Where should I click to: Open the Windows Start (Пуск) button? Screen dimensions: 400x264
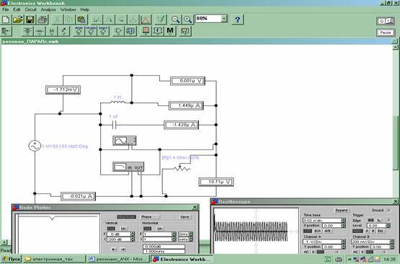point(12,259)
